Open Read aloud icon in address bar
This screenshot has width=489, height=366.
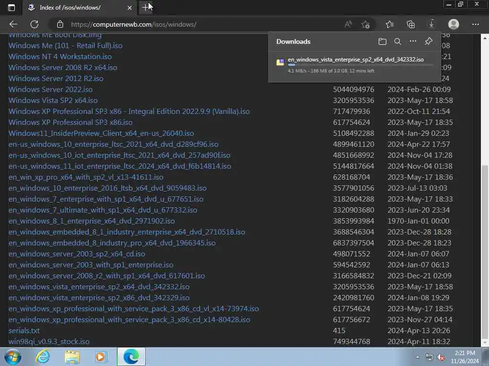348,24
